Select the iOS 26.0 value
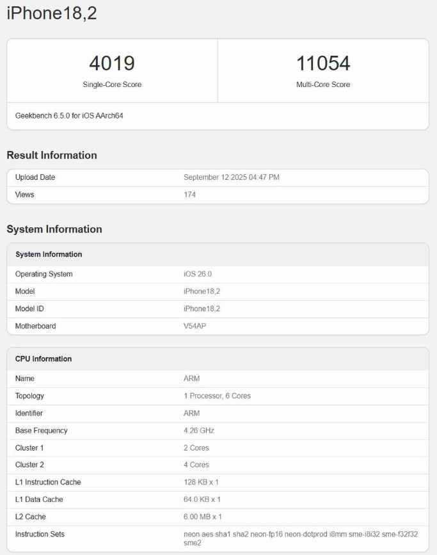Image resolution: width=437 pixels, height=555 pixels. (198, 274)
